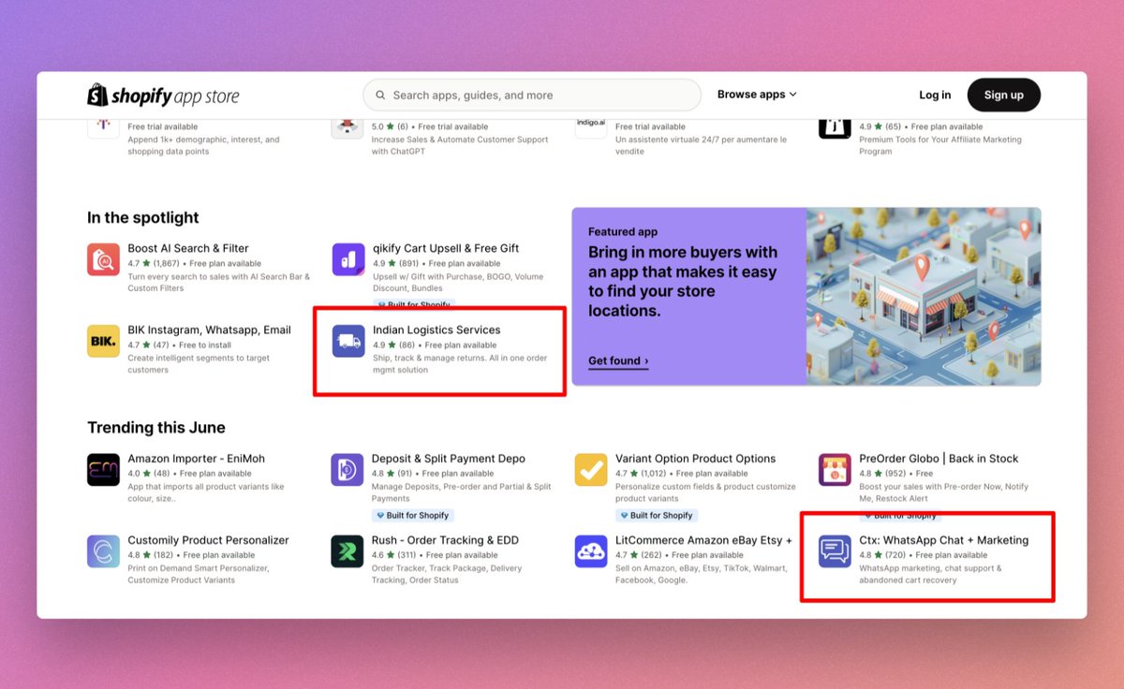
Task: Select the BIK app icon
Action: point(103,341)
